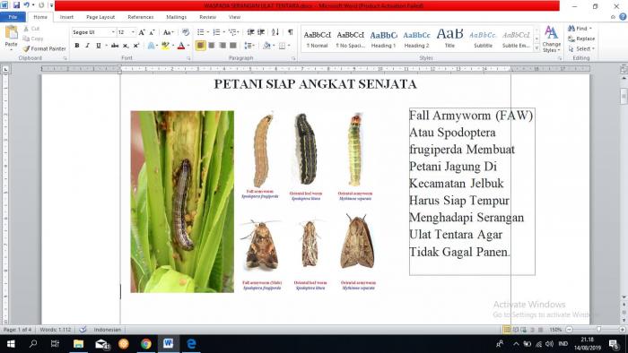Apply text highlight color
The width and height of the screenshot is (628, 353).
tap(165, 46)
